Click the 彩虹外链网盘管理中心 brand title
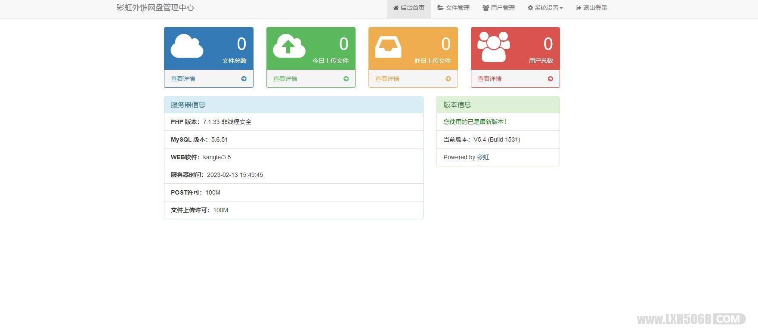The height and width of the screenshot is (331, 758). click(x=155, y=7)
